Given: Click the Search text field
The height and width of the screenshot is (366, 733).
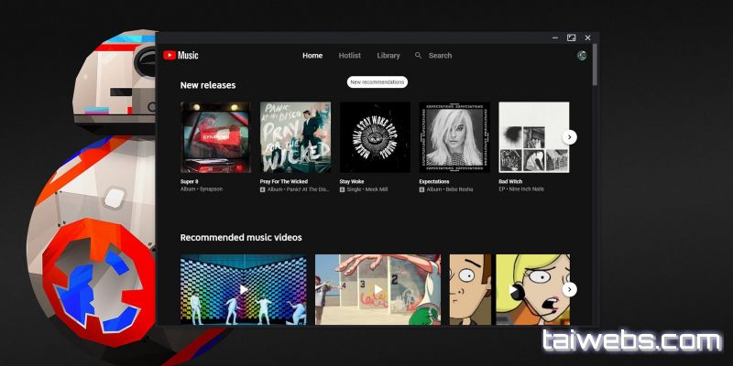Looking at the screenshot, I should (441, 55).
